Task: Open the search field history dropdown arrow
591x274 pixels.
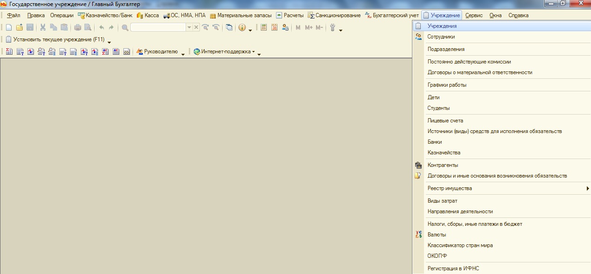Action: click(x=189, y=27)
